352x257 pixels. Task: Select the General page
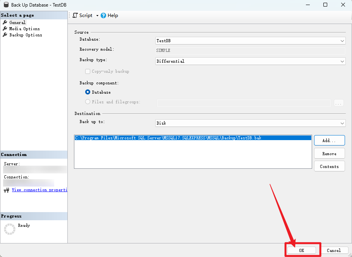17,22
